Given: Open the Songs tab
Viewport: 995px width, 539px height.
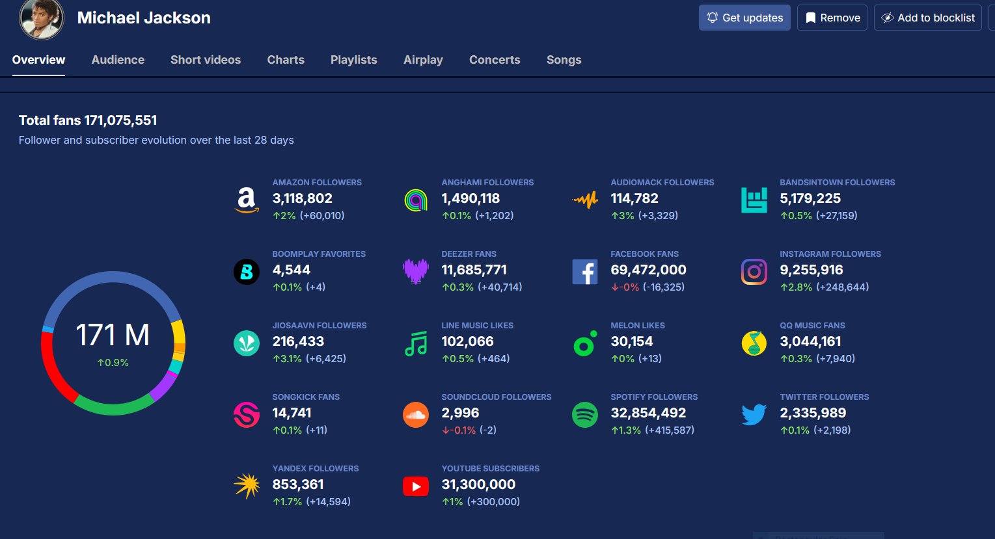Looking at the screenshot, I should click(564, 60).
